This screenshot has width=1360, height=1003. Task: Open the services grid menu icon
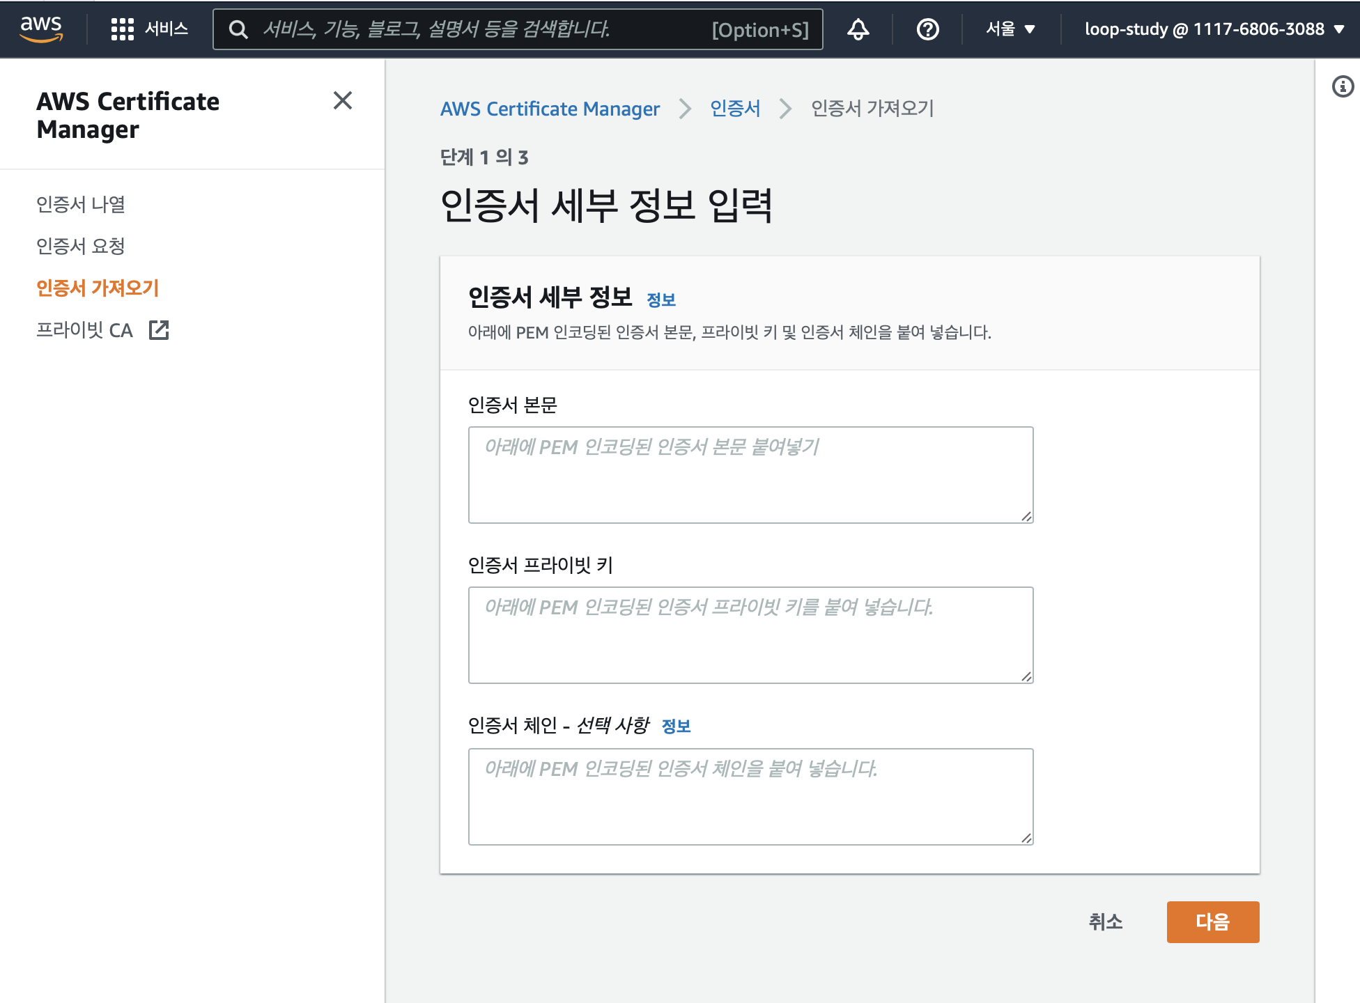coord(122,29)
